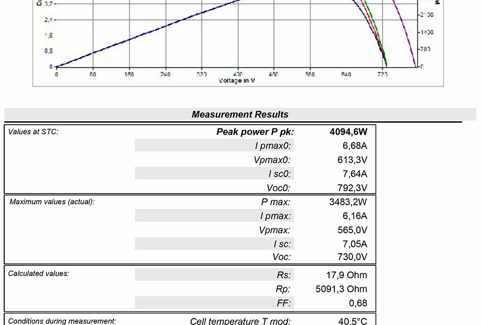Click the 'Voltage in V' axis title

click(237, 81)
